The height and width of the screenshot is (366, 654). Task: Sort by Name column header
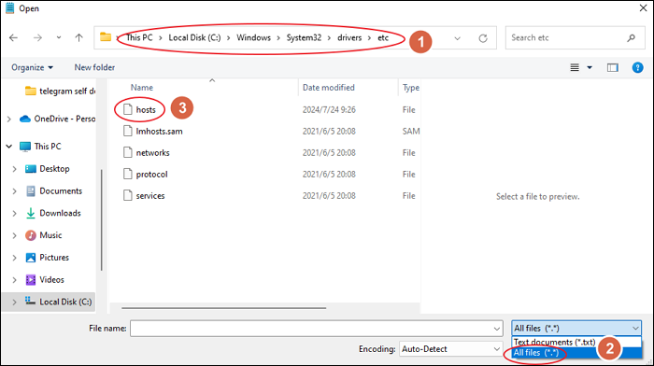point(142,88)
